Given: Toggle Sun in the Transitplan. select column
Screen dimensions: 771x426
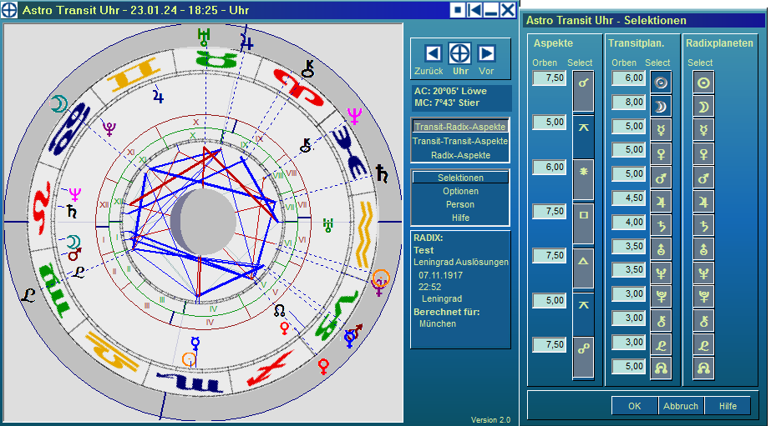Looking at the screenshot, I should [x=661, y=83].
